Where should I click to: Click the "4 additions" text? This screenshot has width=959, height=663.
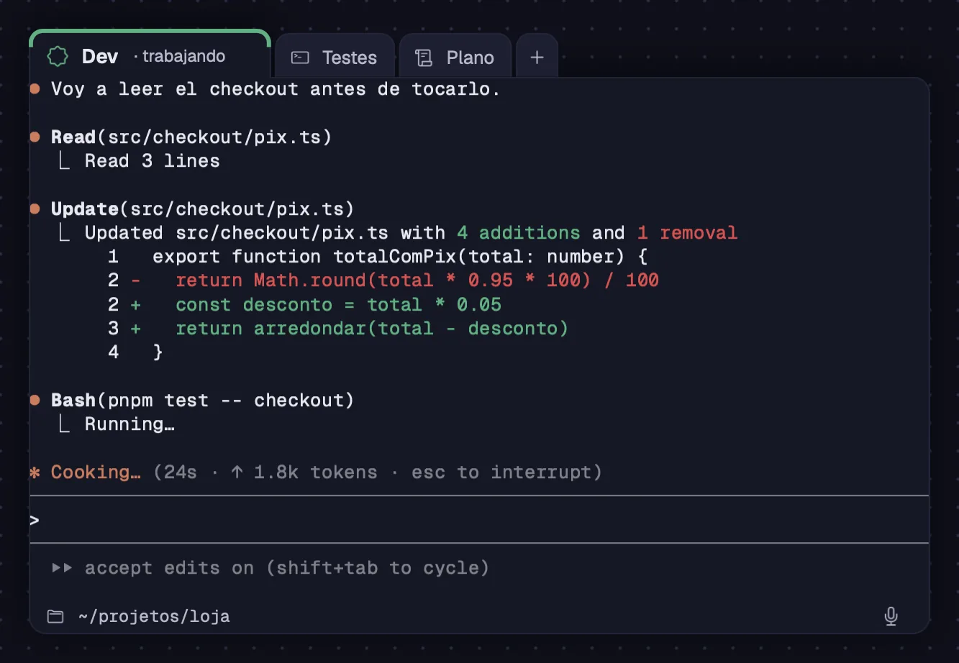click(x=518, y=232)
